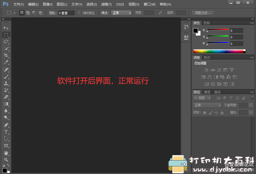Select the Zoom tool

click(x=6, y=160)
